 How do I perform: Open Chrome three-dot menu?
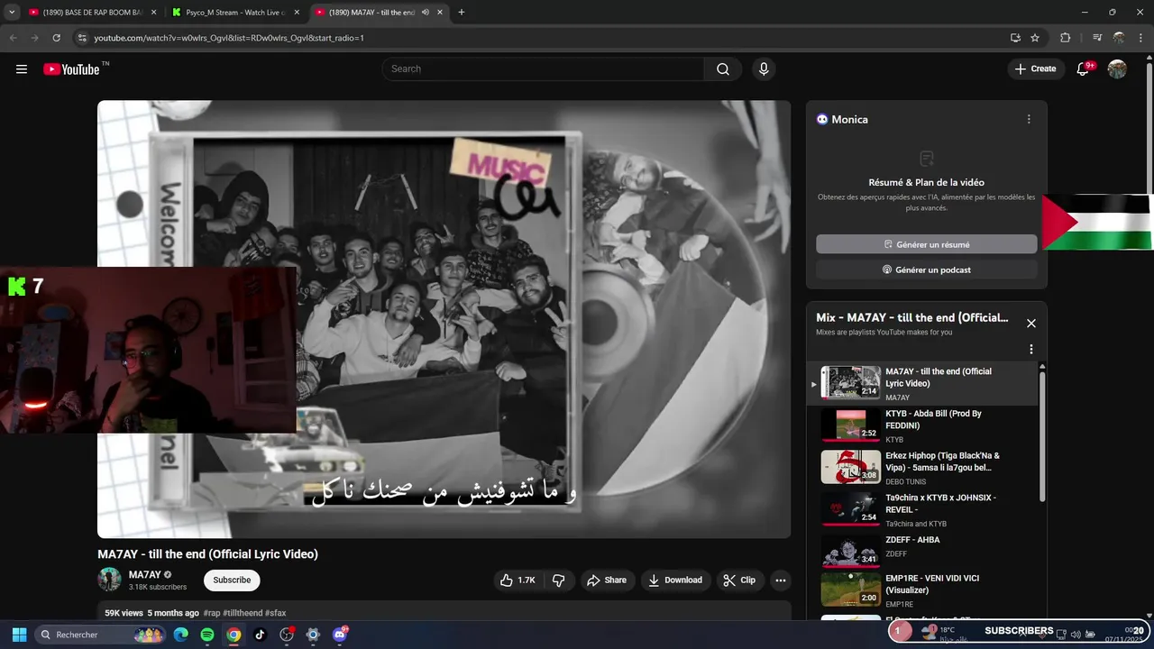(x=1140, y=38)
